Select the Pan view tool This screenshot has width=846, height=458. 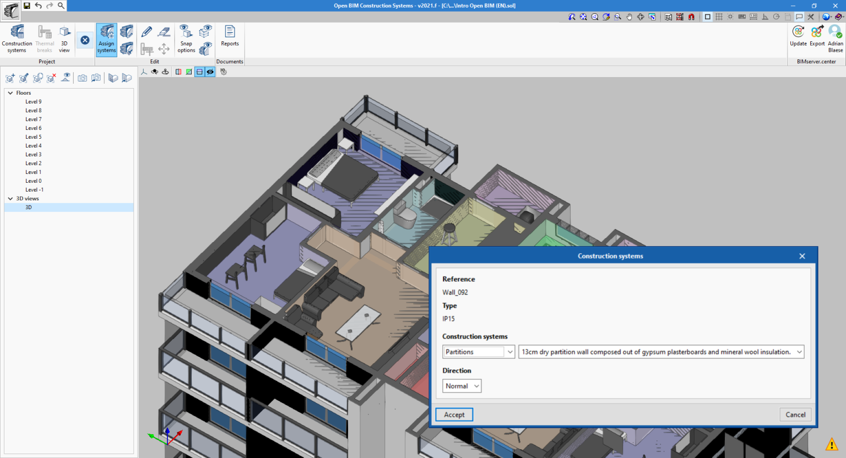click(629, 17)
